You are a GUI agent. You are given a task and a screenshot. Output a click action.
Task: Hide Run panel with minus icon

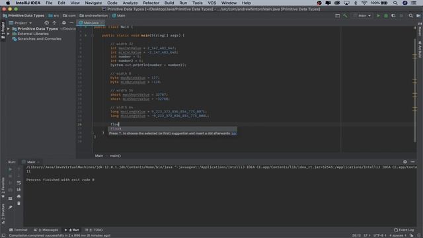[x=412, y=162]
